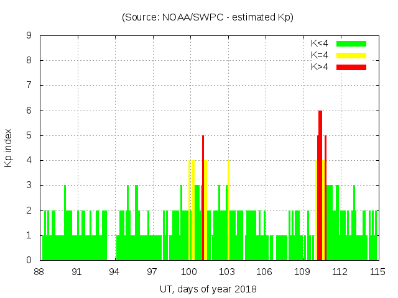398x298 pixels.
Task: Click the yellow K=4 legend swatch
Action: 351,55
